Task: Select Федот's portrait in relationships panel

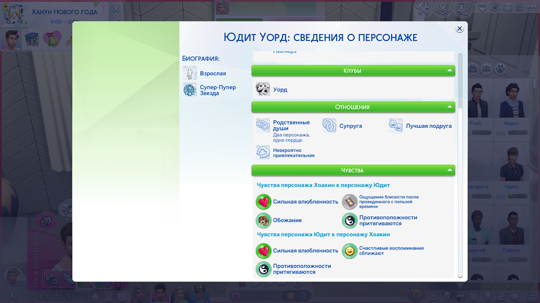Action: point(511,100)
